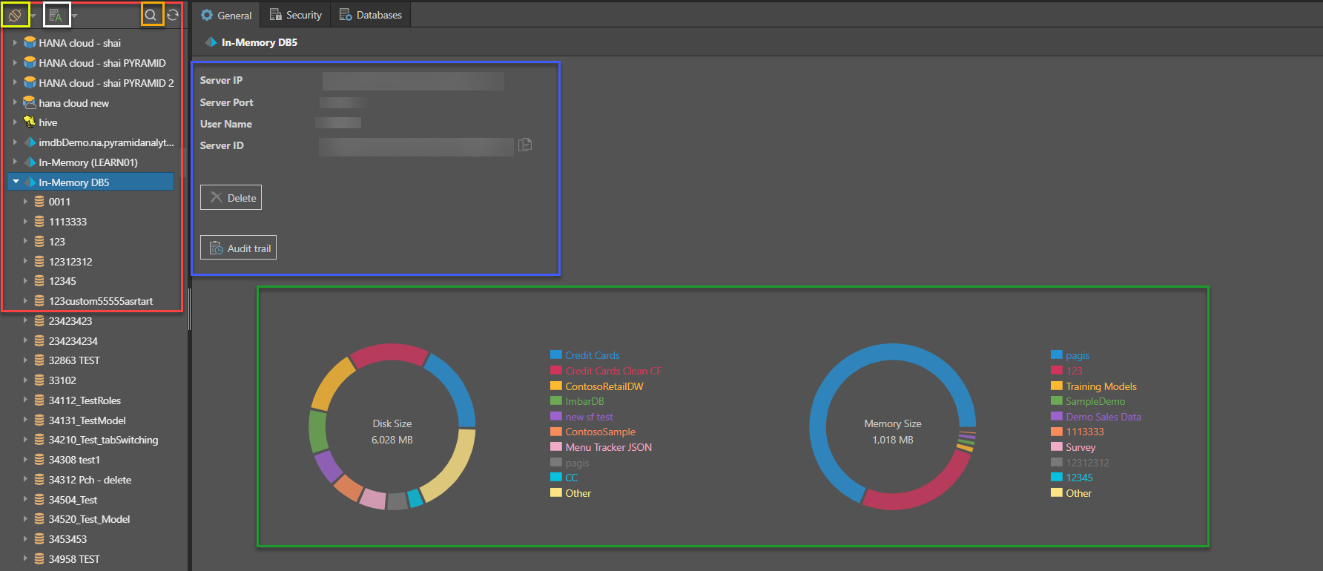
Task: Open the search magnifier in server tree
Action: (151, 15)
